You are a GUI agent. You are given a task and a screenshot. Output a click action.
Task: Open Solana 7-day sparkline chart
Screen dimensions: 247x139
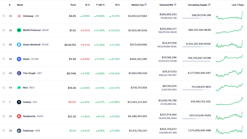tap(229, 102)
